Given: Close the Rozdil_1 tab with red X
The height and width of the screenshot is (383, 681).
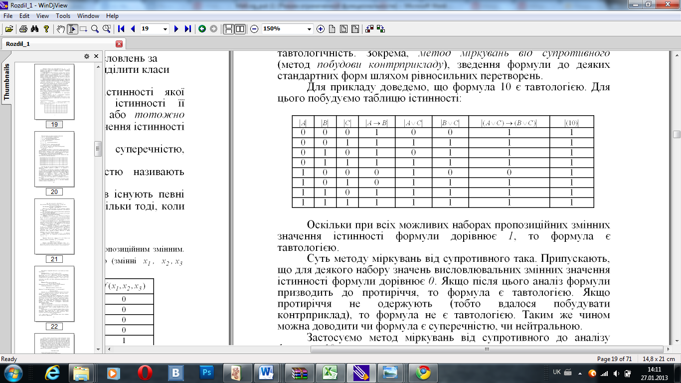Looking at the screenshot, I should click(119, 44).
